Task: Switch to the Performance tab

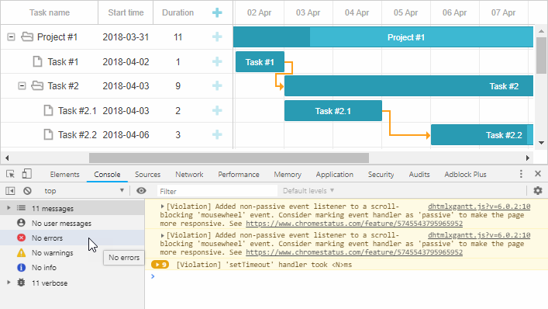Action: click(239, 174)
